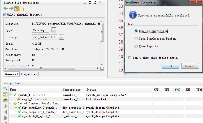Click the forward arrow in Source File Properties
The image size is (203, 123).
coord(11,9)
